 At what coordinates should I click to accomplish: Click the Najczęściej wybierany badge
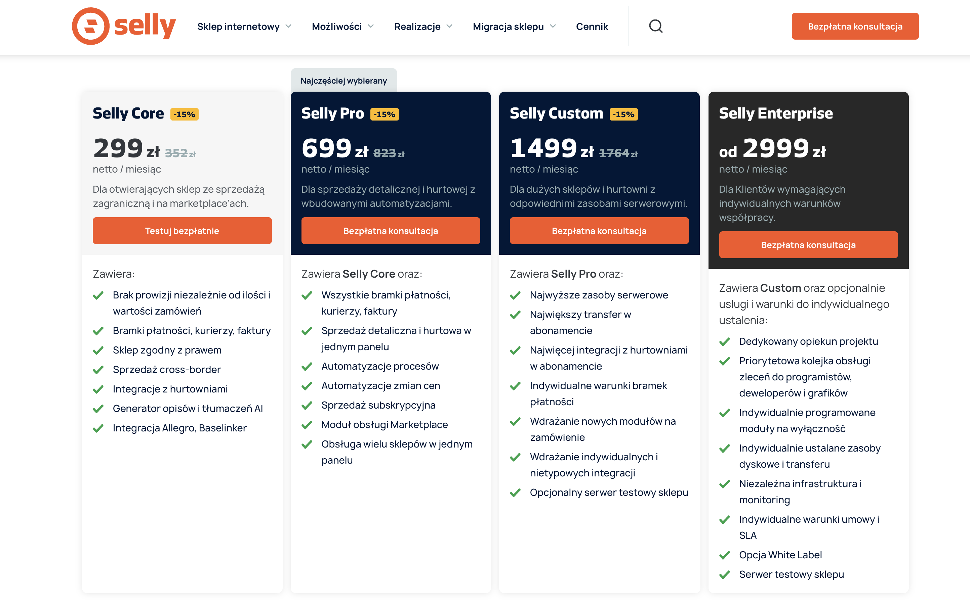[343, 80]
